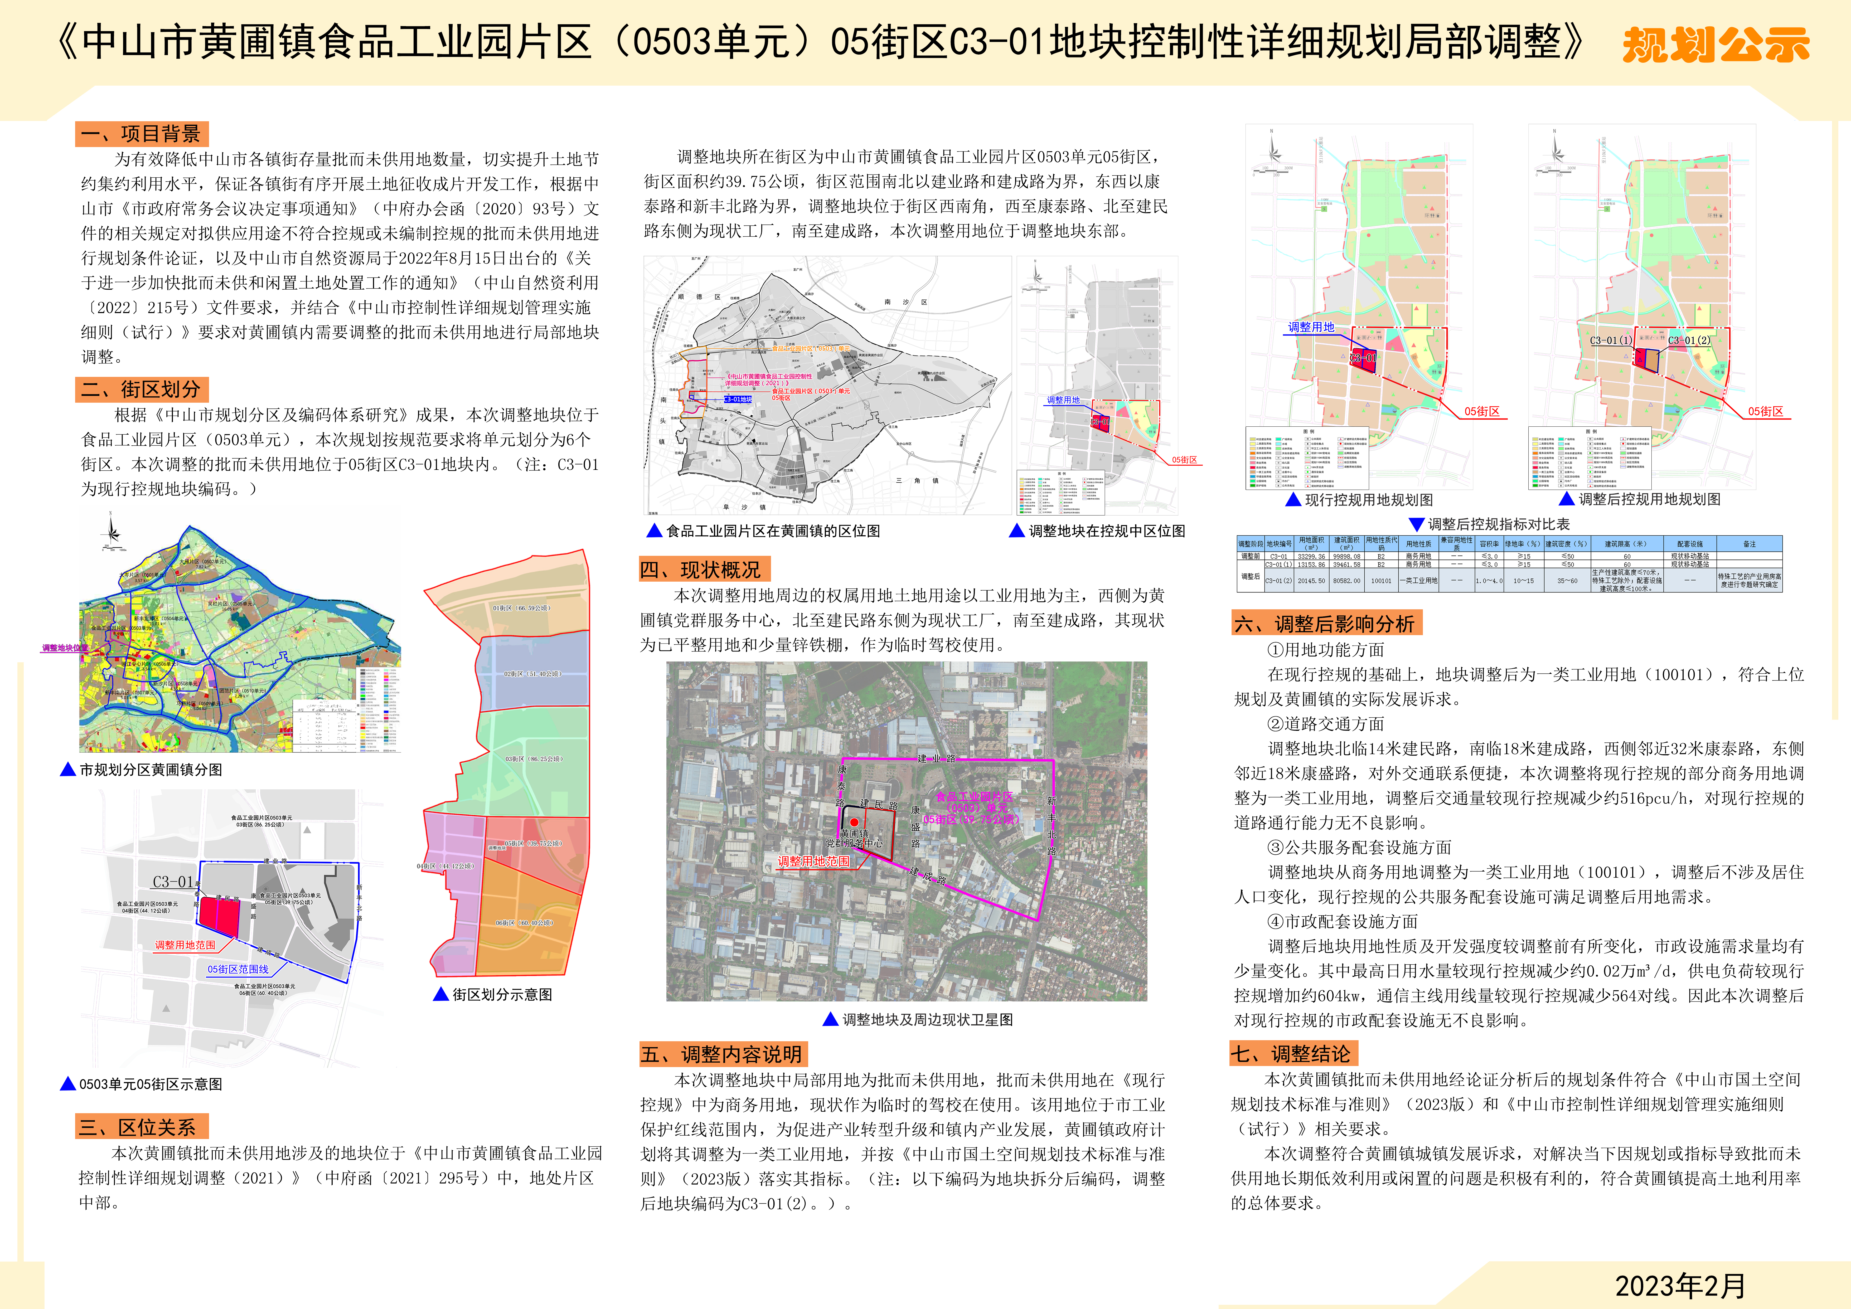Click the red 05街区 label on 调整后控规用地规划图

pos(1766,411)
